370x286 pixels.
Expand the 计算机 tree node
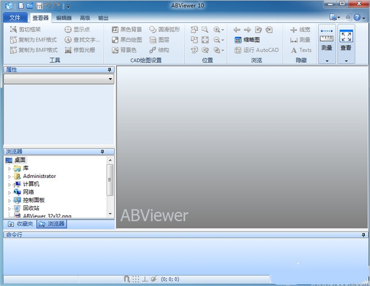9,184
